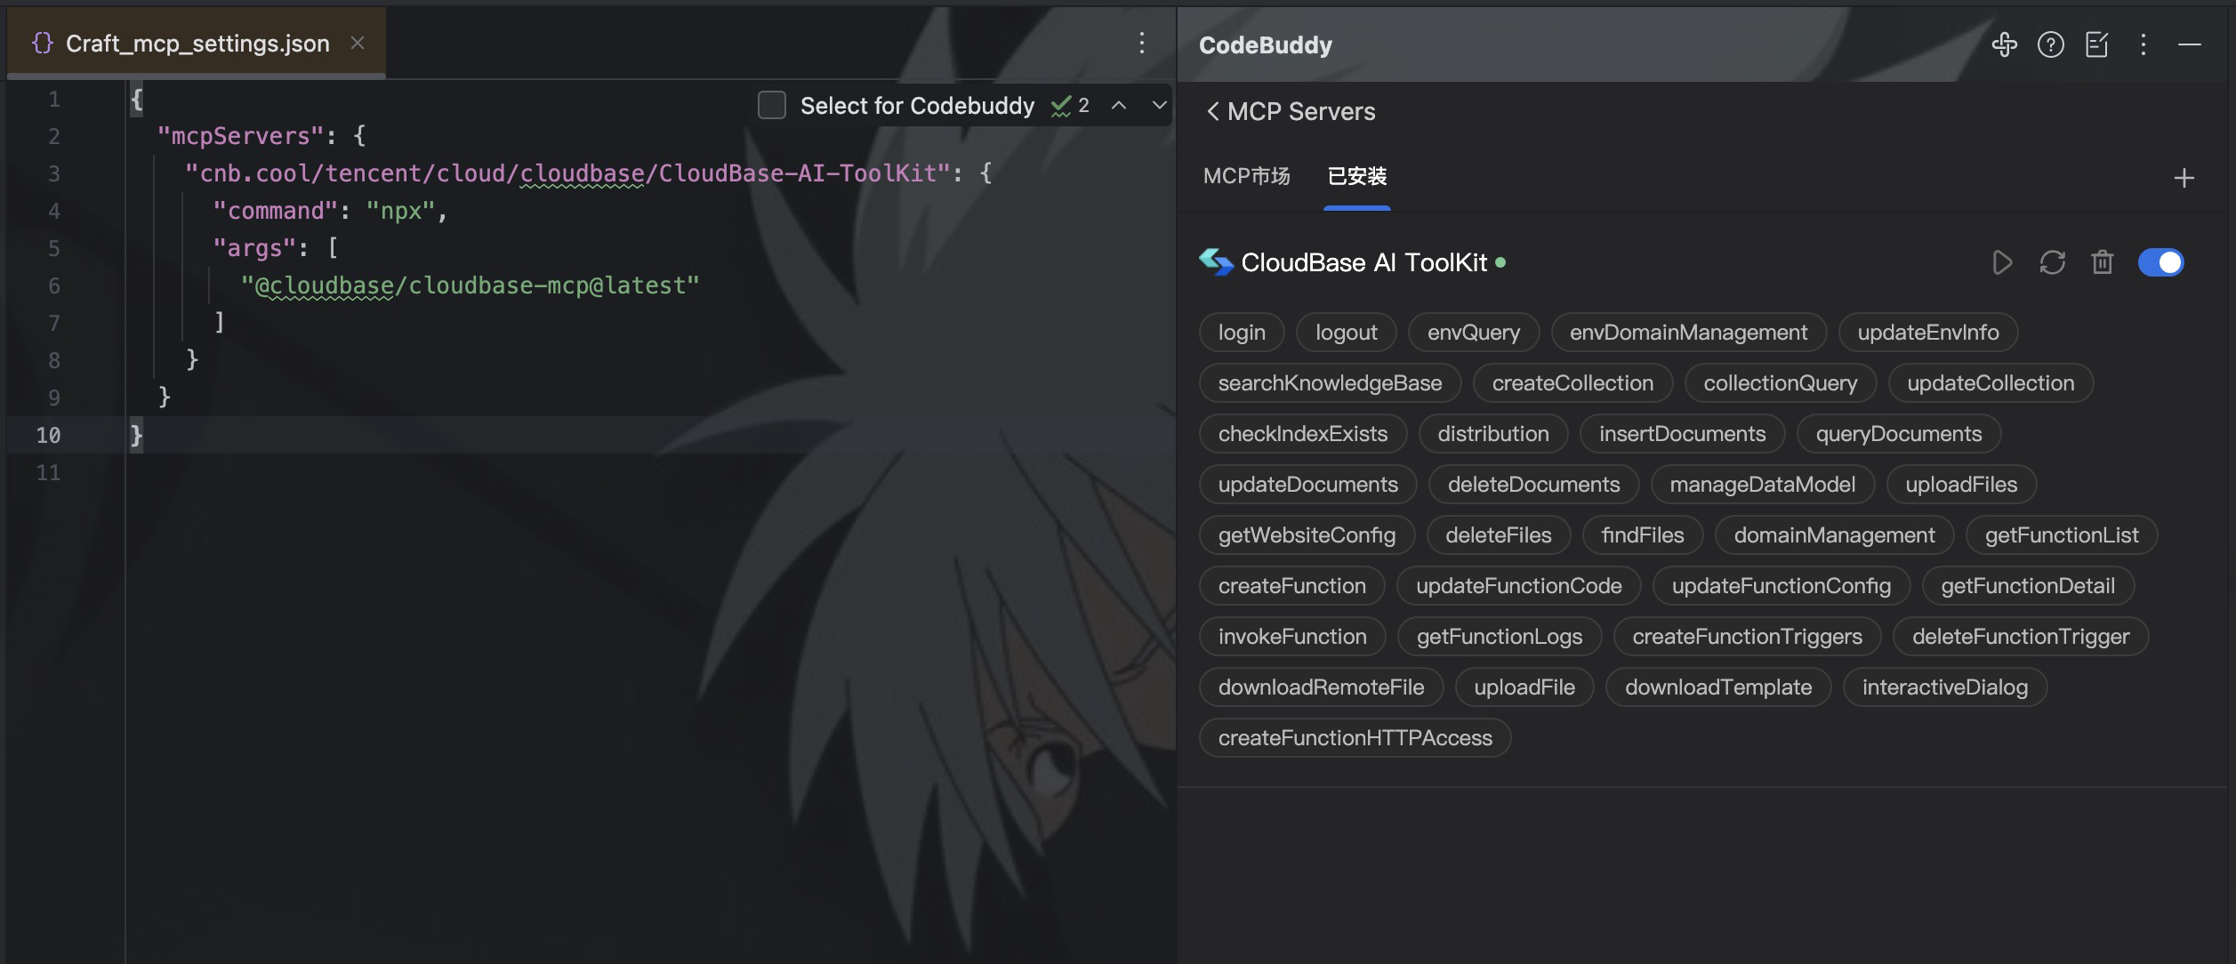Viewport: 2236px width, 964px height.
Task: Add a new MCP server with plus icon
Action: tap(2184, 178)
